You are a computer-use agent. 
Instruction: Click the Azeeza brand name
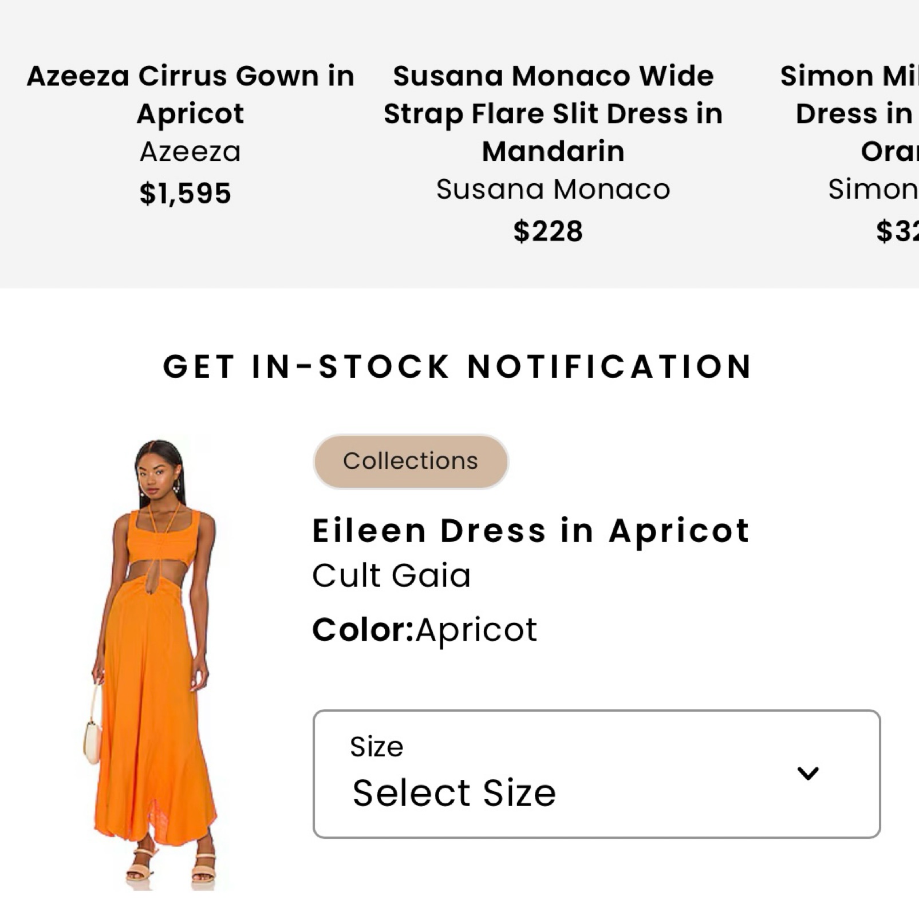pyautogui.click(x=190, y=152)
